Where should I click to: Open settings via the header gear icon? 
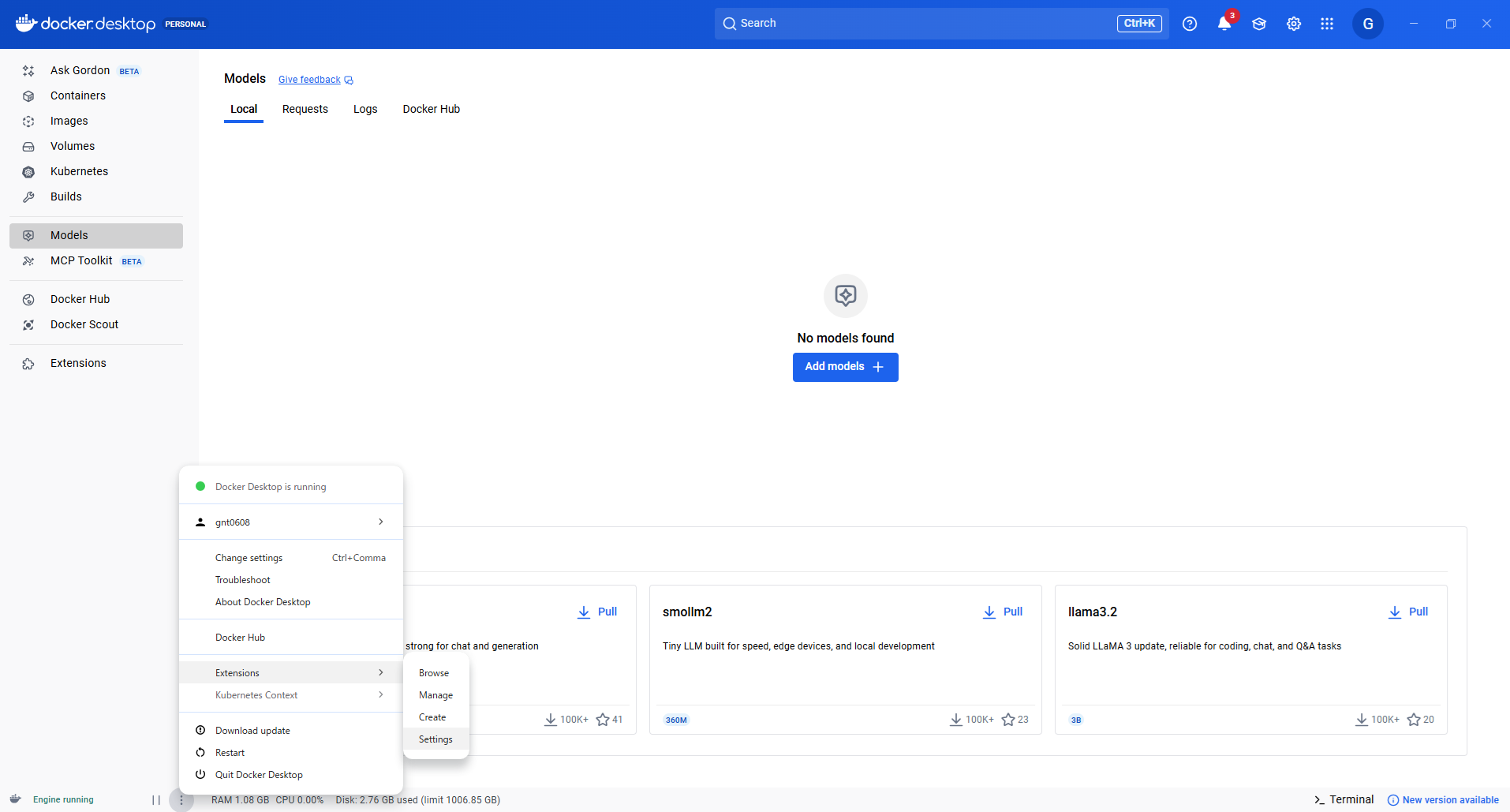pos(1294,24)
